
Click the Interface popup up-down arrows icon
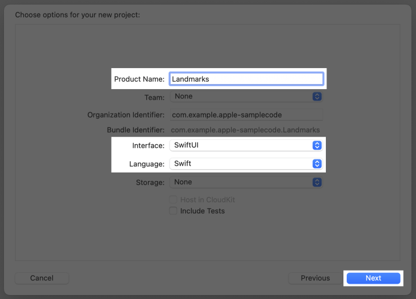click(x=317, y=145)
